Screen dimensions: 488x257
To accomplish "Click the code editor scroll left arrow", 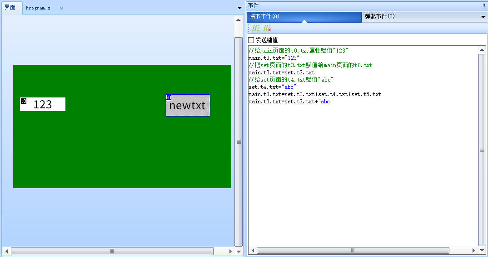I will coord(253,251).
